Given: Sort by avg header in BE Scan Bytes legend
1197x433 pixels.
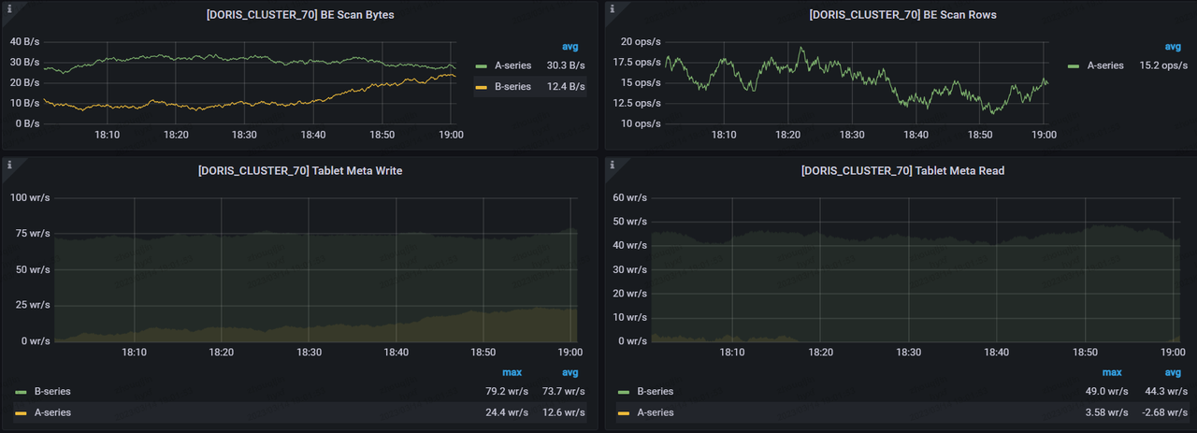Looking at the screenshot, I should tap(570, 46).
